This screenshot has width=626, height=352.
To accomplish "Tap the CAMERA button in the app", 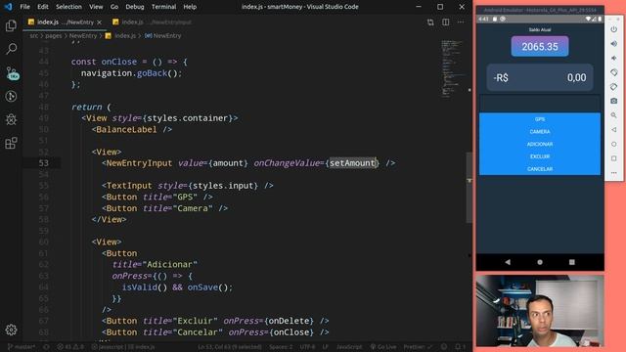I will point(540,132).
